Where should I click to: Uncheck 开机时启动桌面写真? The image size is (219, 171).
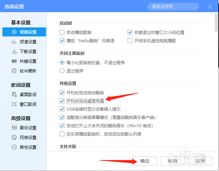(62, 101)
